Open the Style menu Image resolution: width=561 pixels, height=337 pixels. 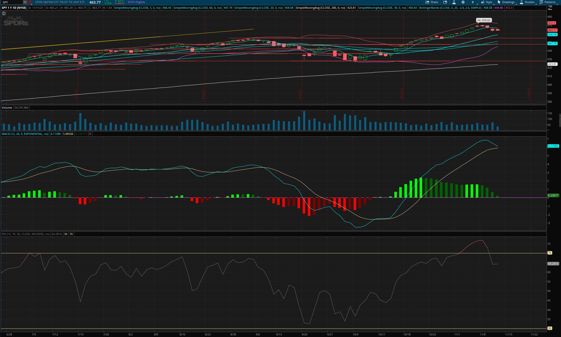487,2
